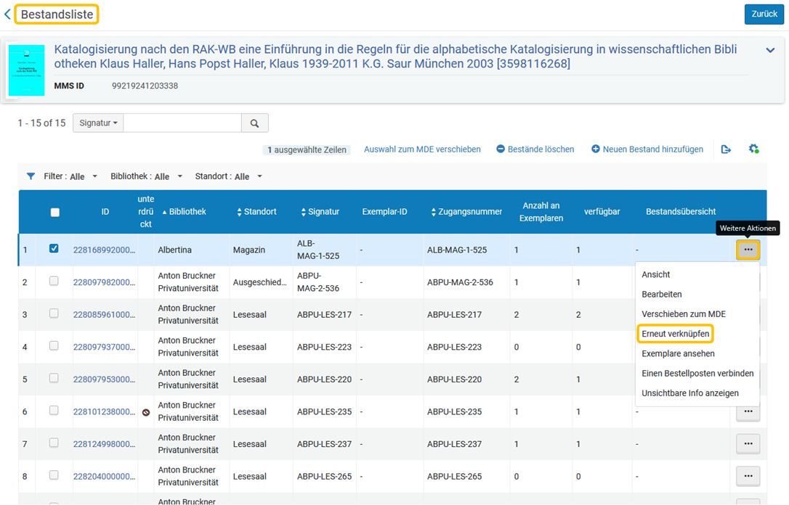789x505 pixels.
Task: Open holding ID link in ABPU-LES-217 row
Action: click(x=104, y=315)
